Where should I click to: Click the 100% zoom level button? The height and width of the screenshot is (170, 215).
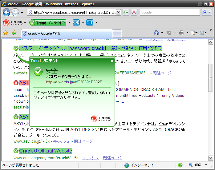[x=195, y=165]
